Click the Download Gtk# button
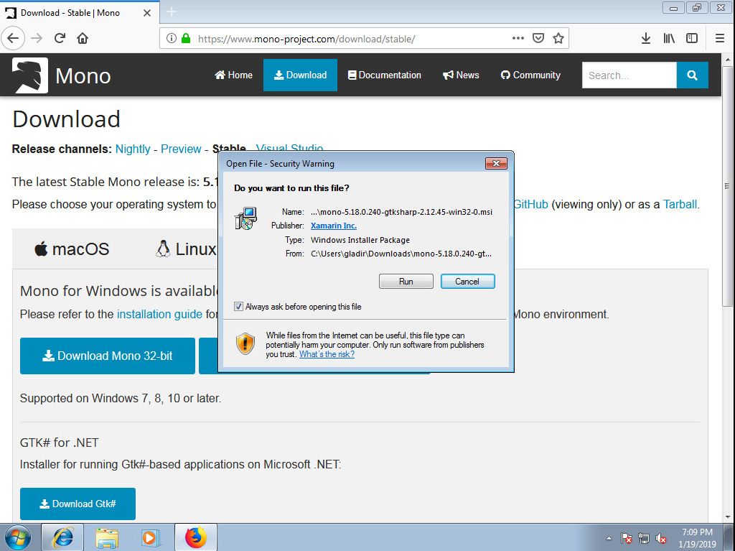The width and height of the screenshot is (735, 551). (78, 504)
